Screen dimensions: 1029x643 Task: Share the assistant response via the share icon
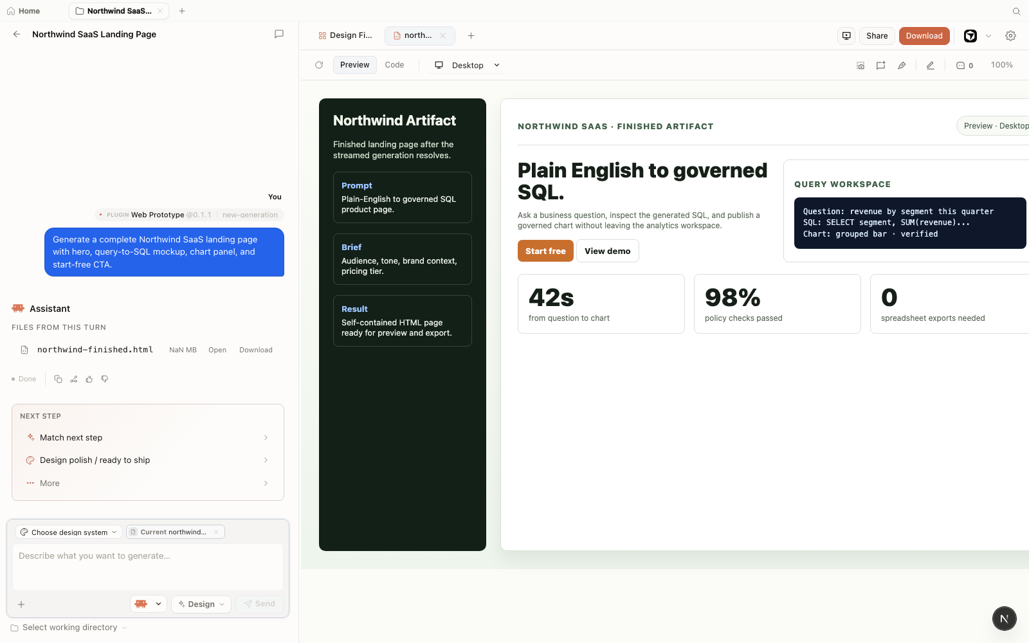click(74, 379)
